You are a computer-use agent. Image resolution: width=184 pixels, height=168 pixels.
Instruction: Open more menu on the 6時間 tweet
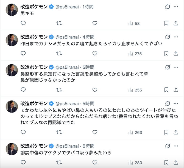pos(176,146)
